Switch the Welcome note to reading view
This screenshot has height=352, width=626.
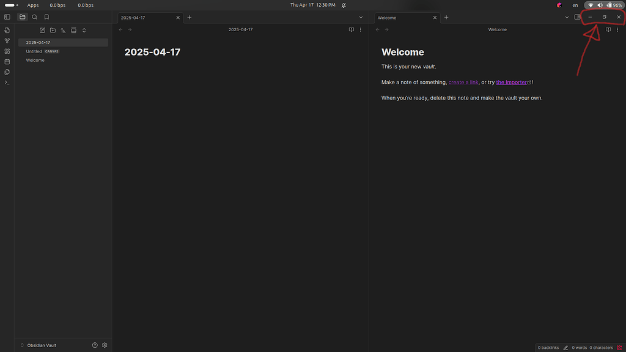coord(608,29)
